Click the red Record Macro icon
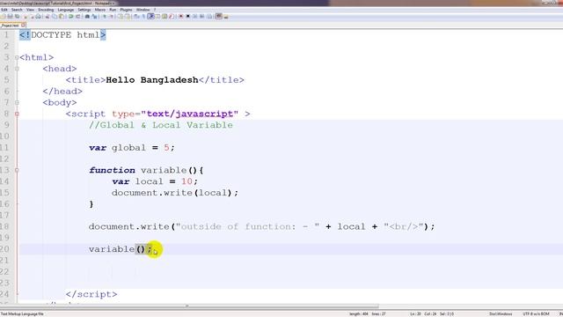 (180, 16)
